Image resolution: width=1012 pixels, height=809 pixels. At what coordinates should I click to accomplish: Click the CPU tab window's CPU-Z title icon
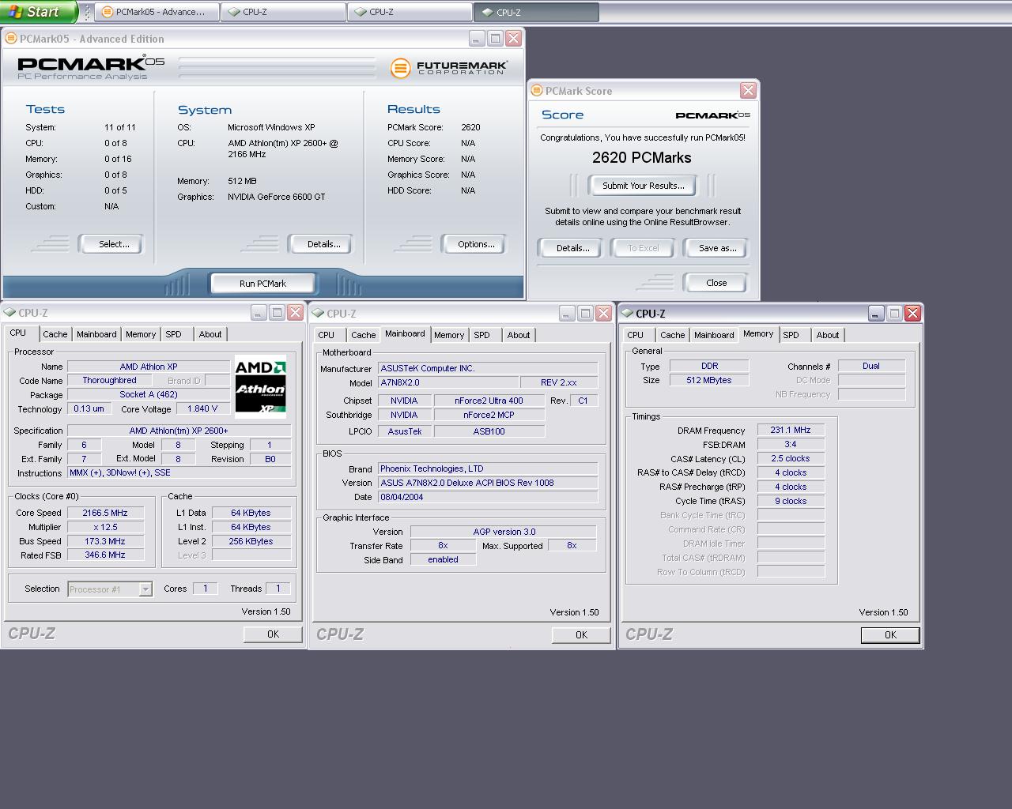pos(10,313)
